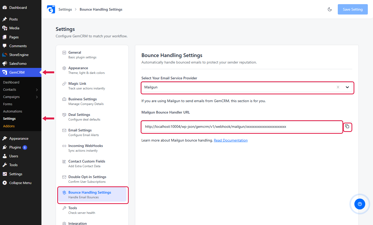The width and height of the screenshot is (373, 225).
Task: Open the WordPress Posts menu
Action: coord(21,19)
